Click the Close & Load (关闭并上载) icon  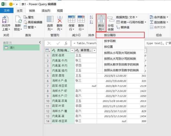[5, 20]
